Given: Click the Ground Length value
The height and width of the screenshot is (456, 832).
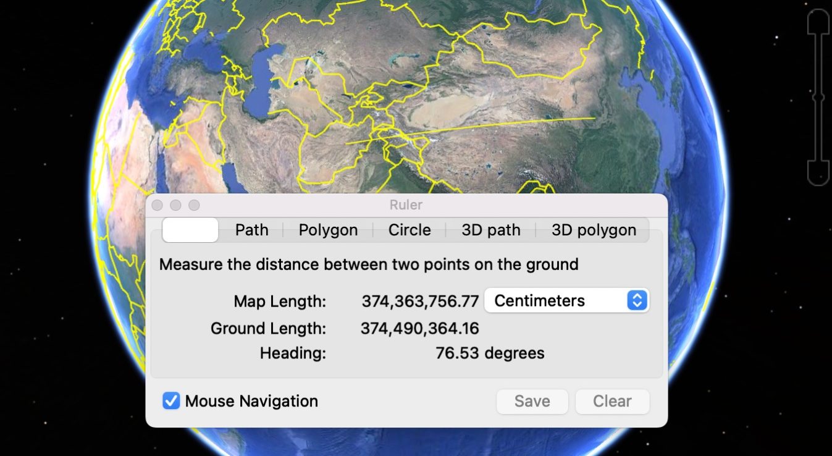Looking at the screenshot, I should pos(421,328).
